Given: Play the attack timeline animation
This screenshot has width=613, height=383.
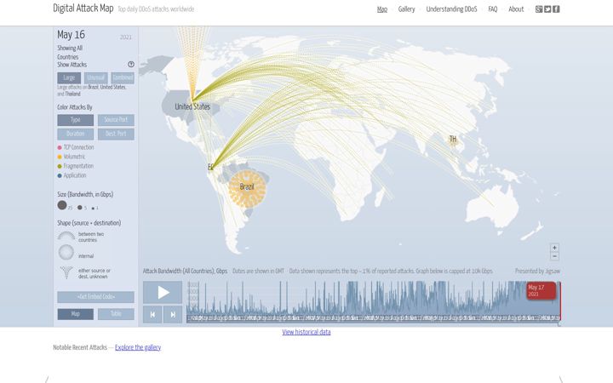Looking at the screenshot, I should (x=163, y=292).
